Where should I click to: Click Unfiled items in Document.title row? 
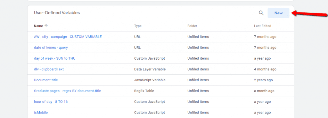198,80
